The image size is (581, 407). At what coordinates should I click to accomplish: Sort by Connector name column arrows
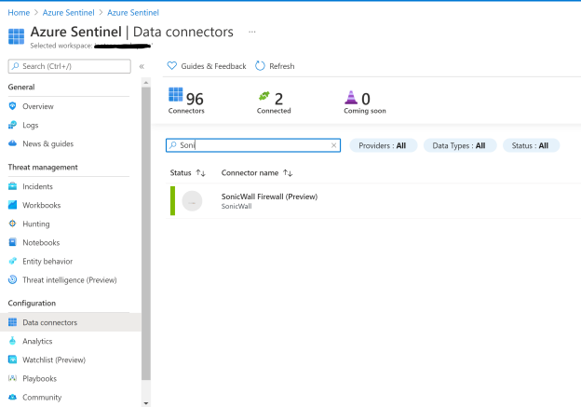(x=288, y=173)
